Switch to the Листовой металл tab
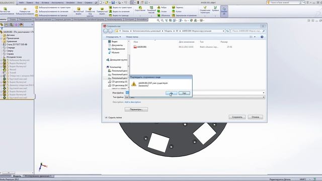This screenshot has width=322, height=181. point(43,20)
